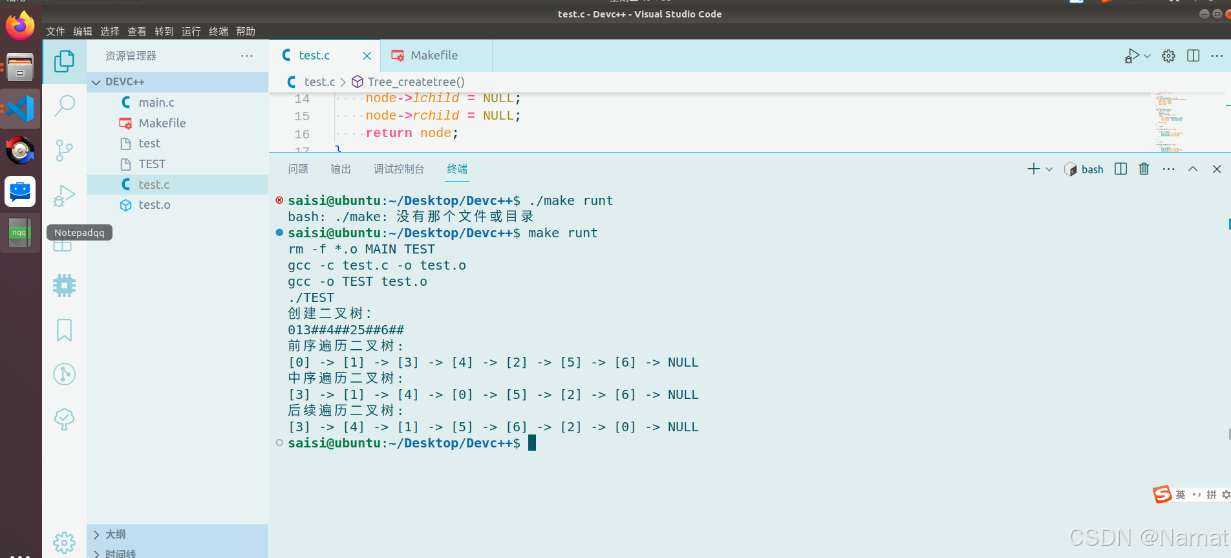Screen dimensions: 1231x558
Task: Open the 编辑 menu
Action: [83, 31]
